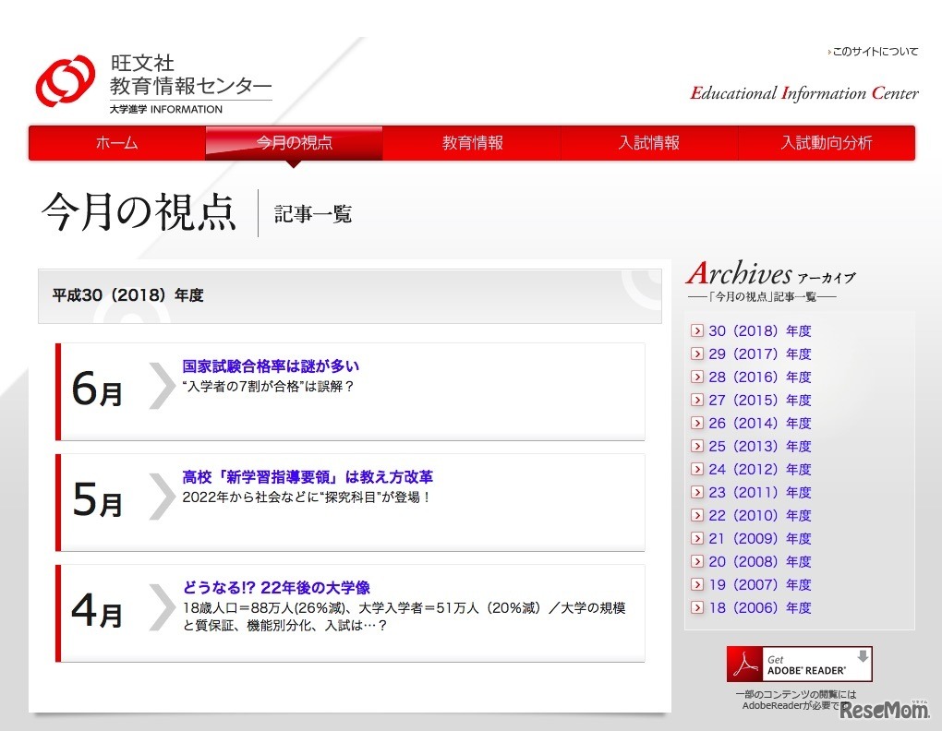Viewport: 942px width, 731px height.
Task: Select the red arrow beside 18 (2006) 年度
Action: click(696, 607)
